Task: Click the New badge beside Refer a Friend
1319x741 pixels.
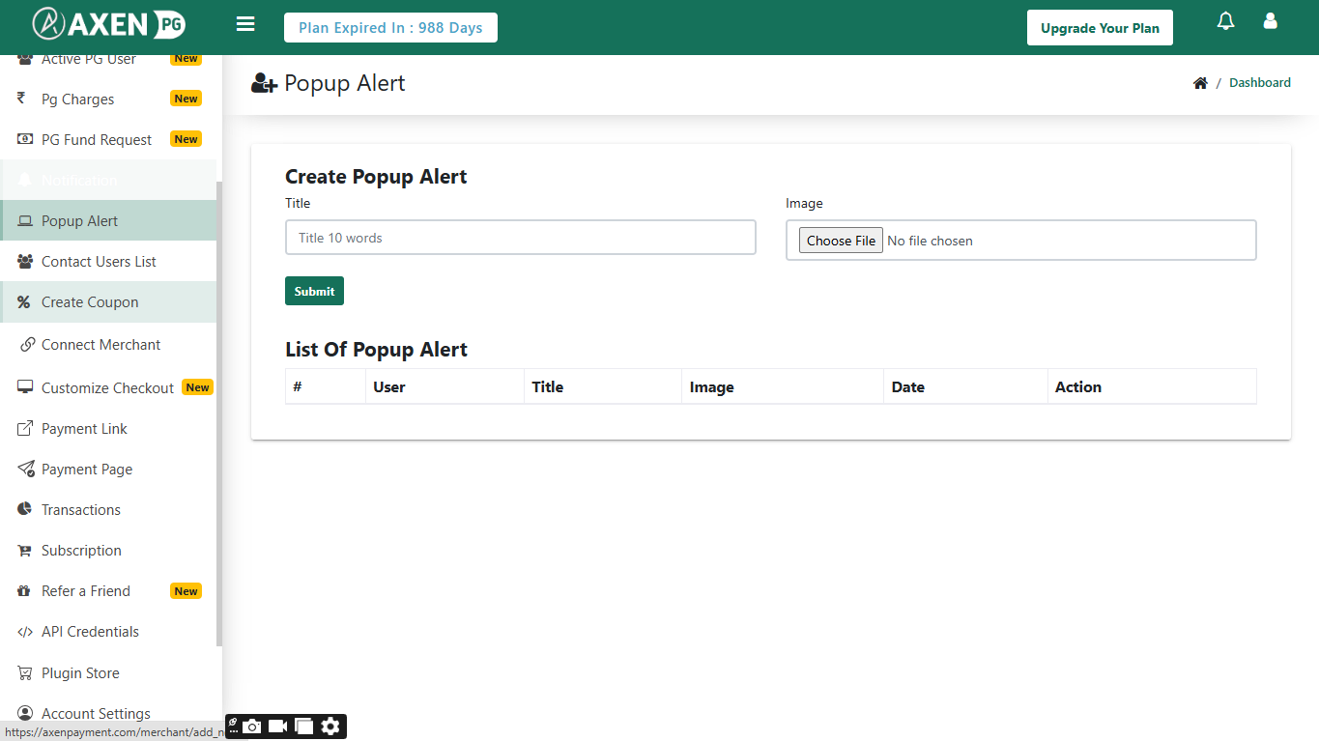Action: 186,591
